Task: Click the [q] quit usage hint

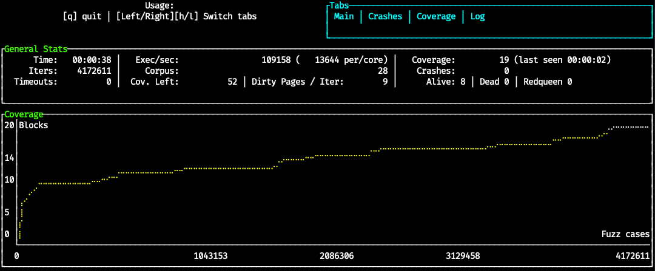Action: tap(82, 16)
